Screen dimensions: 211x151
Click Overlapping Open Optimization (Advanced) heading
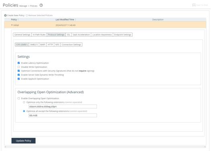tap(51, 92)
